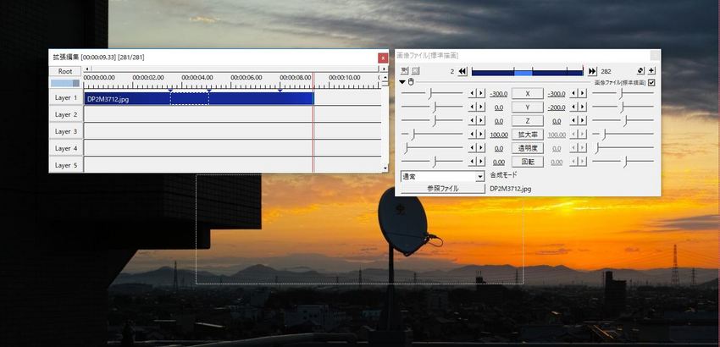Click the keyframe section bar between the jump arrows
Image resolution: width=720 pixels, height=347 pixels.
point(527,71)
